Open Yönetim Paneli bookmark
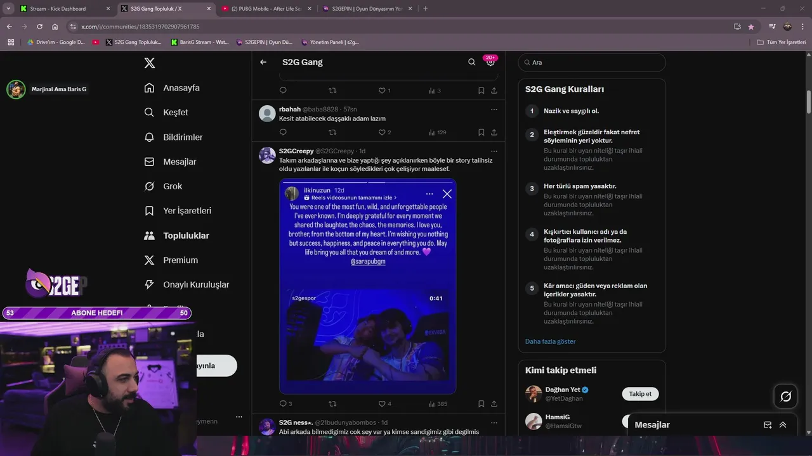The image size is (812, 456). click(x=330, y=42)
